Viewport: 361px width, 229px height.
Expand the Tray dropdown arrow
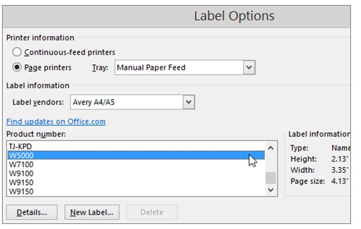[x=249, y=67]
